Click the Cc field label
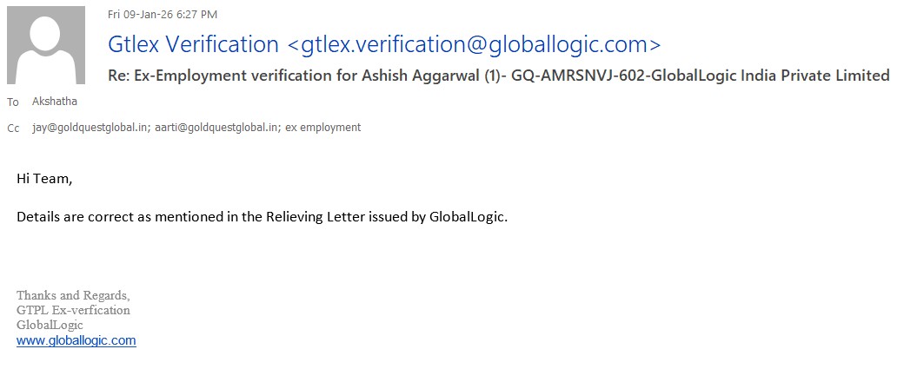Image resolution: width=904 pixels, height=369 pixels. 13,128
